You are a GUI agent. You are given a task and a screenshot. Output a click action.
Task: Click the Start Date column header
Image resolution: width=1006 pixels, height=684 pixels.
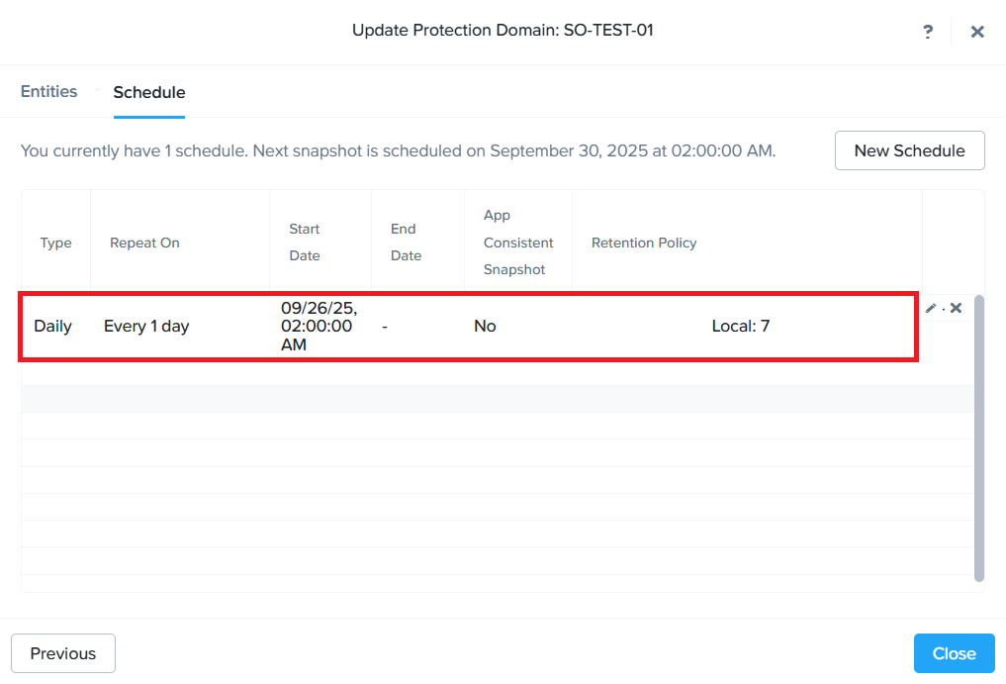point(305,243)
